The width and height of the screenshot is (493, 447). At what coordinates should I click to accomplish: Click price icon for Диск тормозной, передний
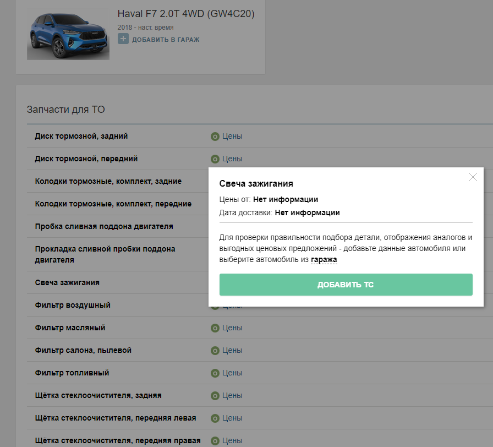215,159
